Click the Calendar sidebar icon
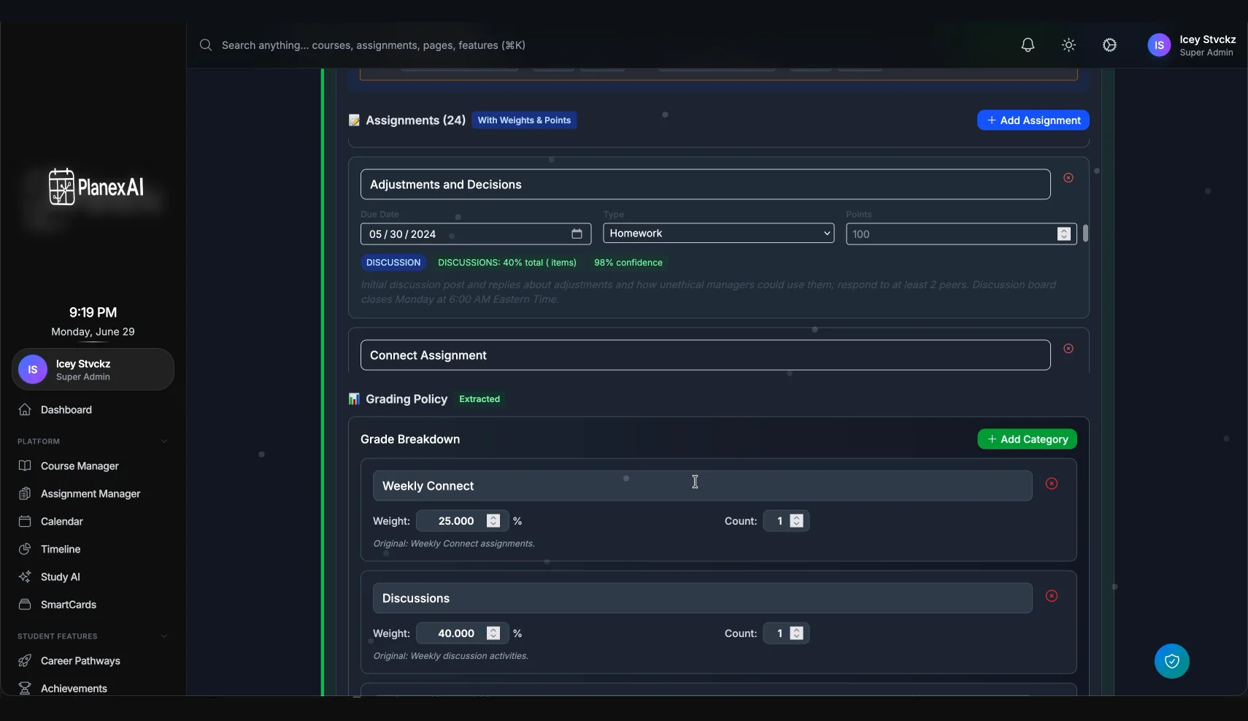 coord(25,521)
